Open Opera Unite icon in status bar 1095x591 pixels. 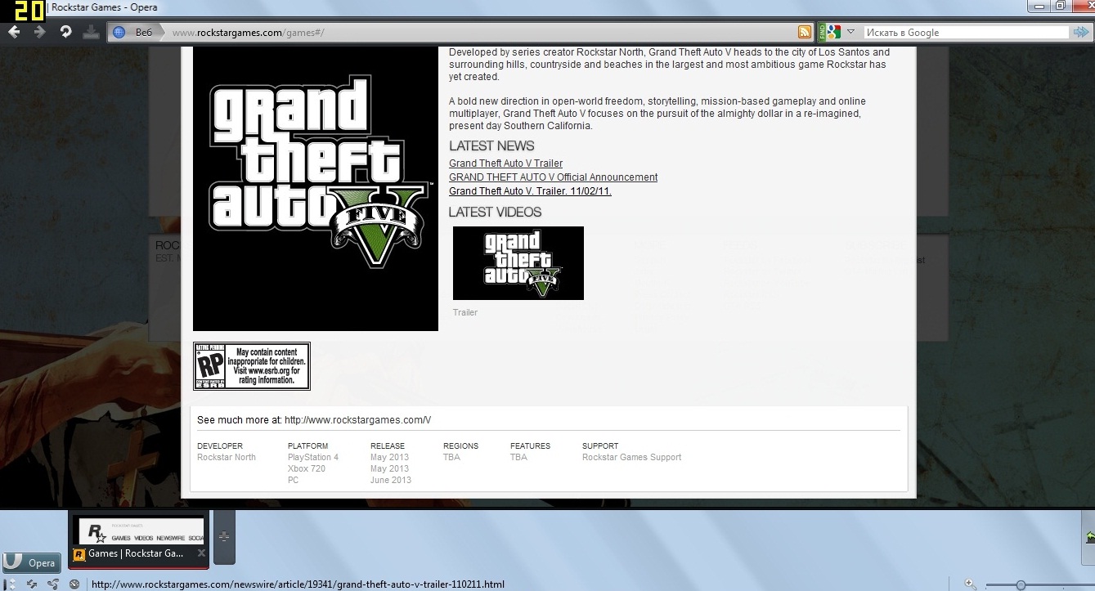(53, 584)
